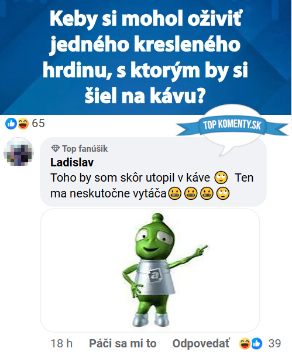
Task: Click the Like thumb icon beside 39
Action: [x=257, y=344]
